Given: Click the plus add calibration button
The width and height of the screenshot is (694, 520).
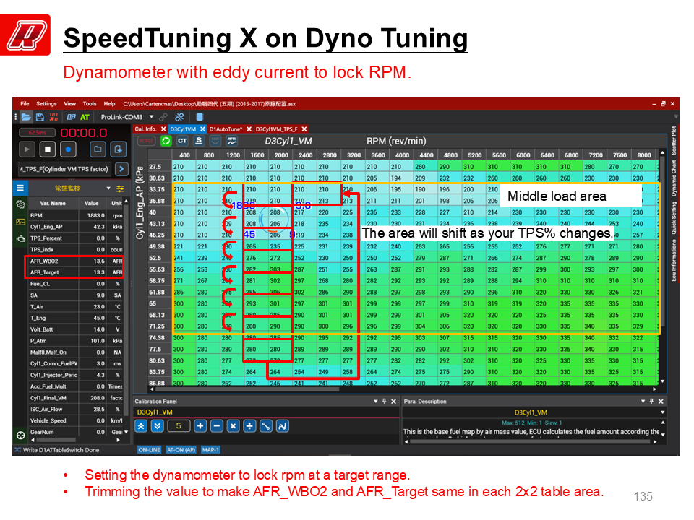Looking at the screenshot, I should click(200, 426).
